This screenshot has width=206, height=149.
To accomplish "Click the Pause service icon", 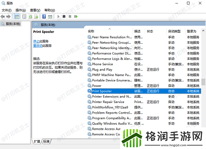I will 70,16.
